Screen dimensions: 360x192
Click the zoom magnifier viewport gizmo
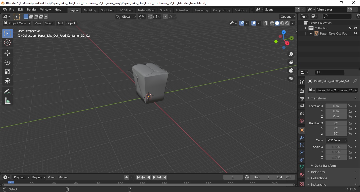coord(291,54)
